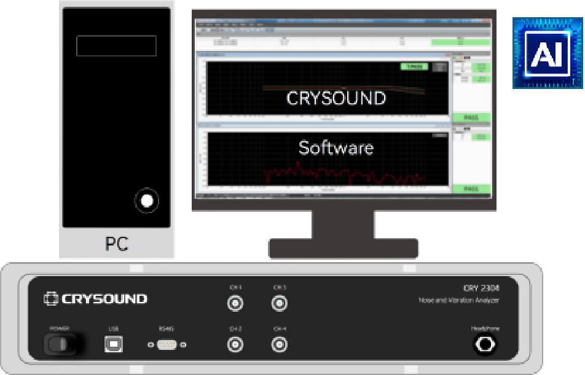The height and width of the screenshot is (375, 585).
Task: Click the CH 1 BNC connector
Action: click(235, 303)
